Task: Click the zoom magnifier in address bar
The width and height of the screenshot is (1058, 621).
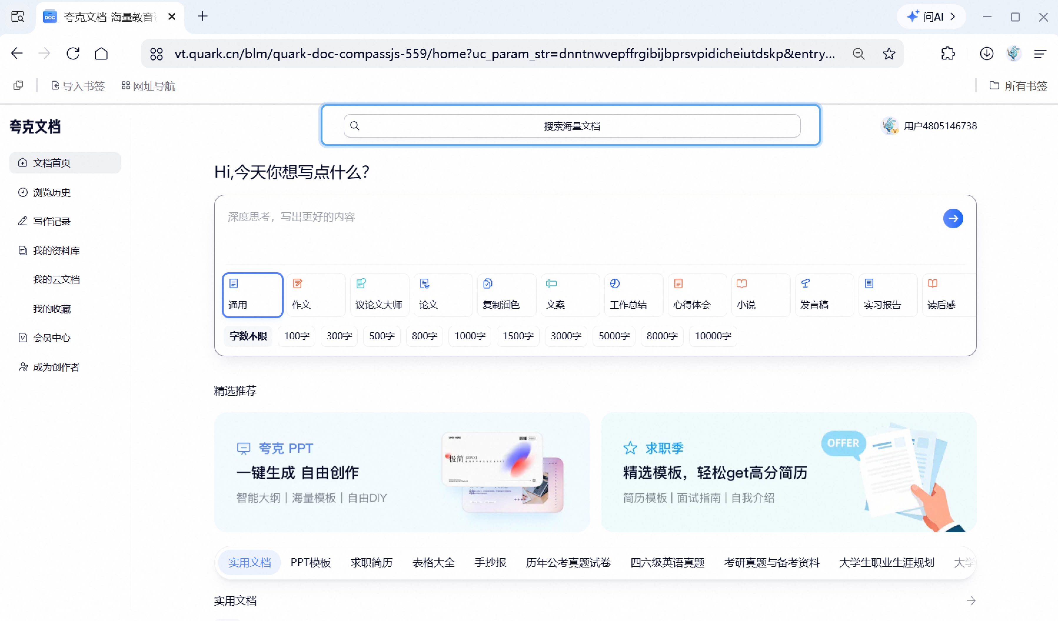Action: pos(858,54)
